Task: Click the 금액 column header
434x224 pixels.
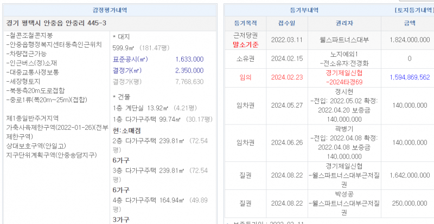Action: (x=409, y=23)
